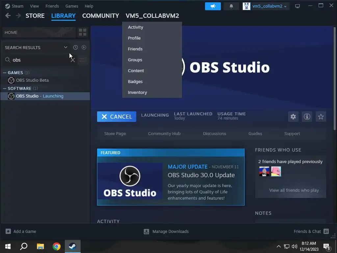Open the network tray icon
337x253 pixels.
pos(287,246)
